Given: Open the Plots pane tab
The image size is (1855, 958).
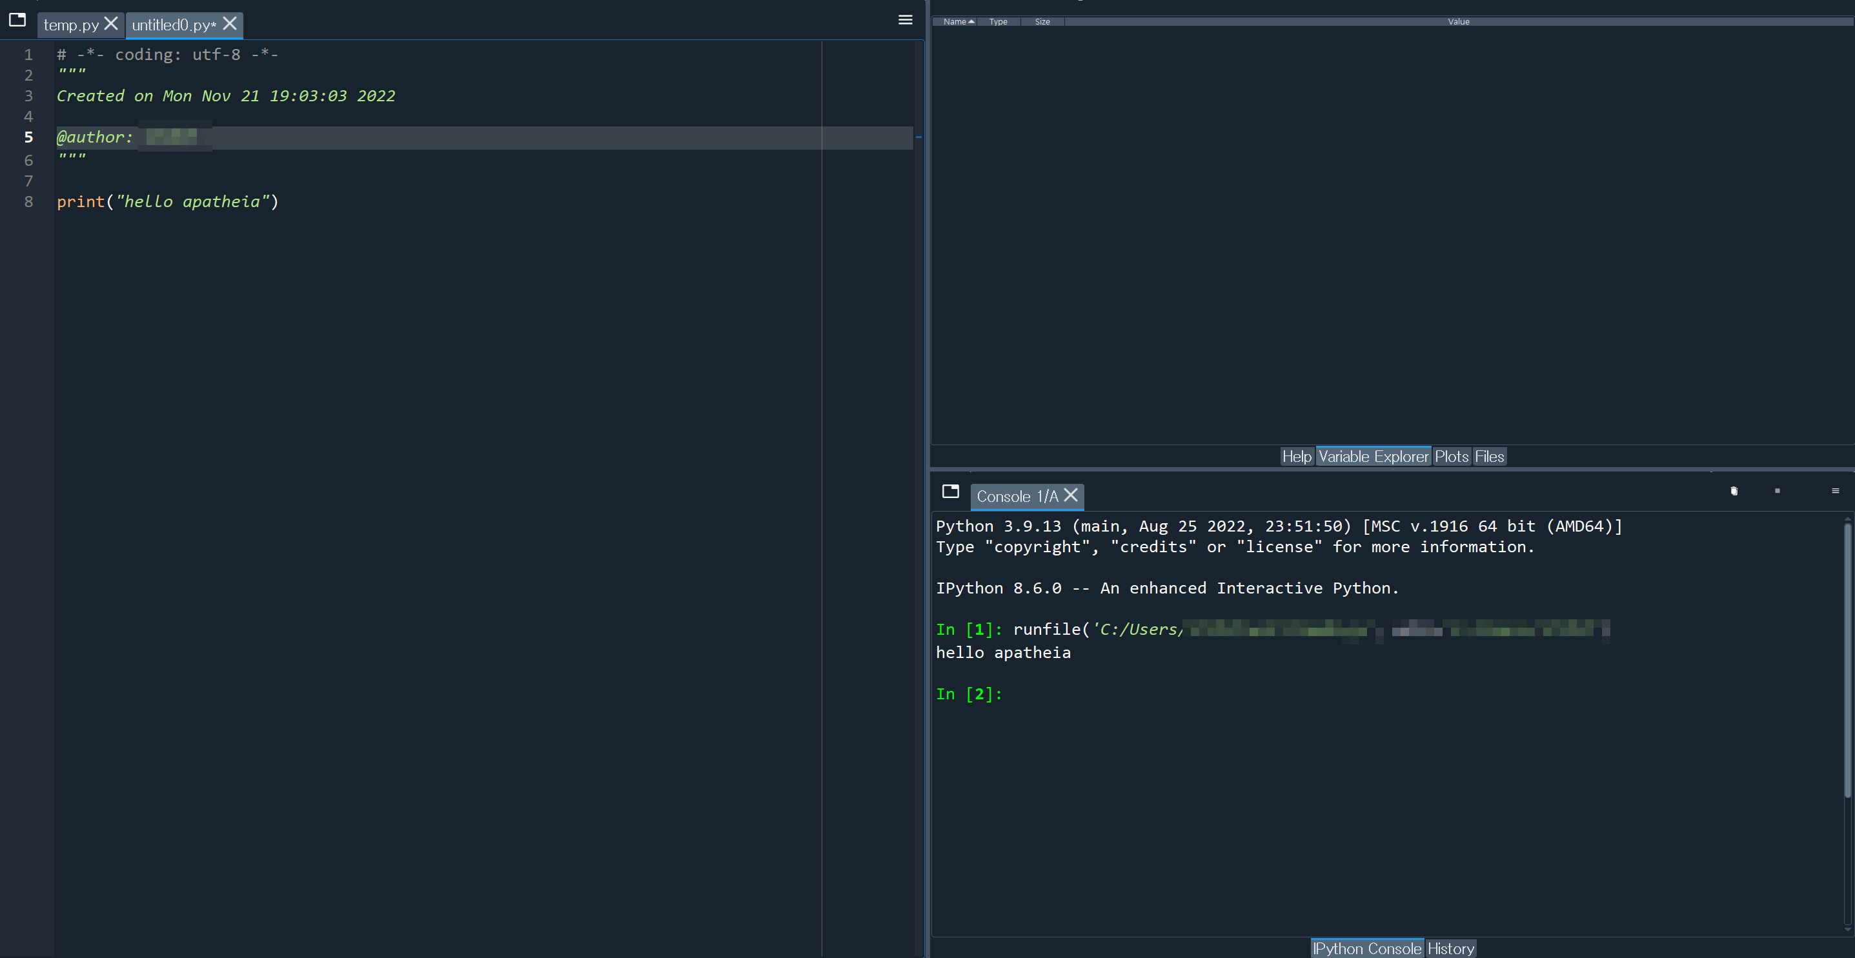Looking at the screenshot, I should (x=1451, y=456).
